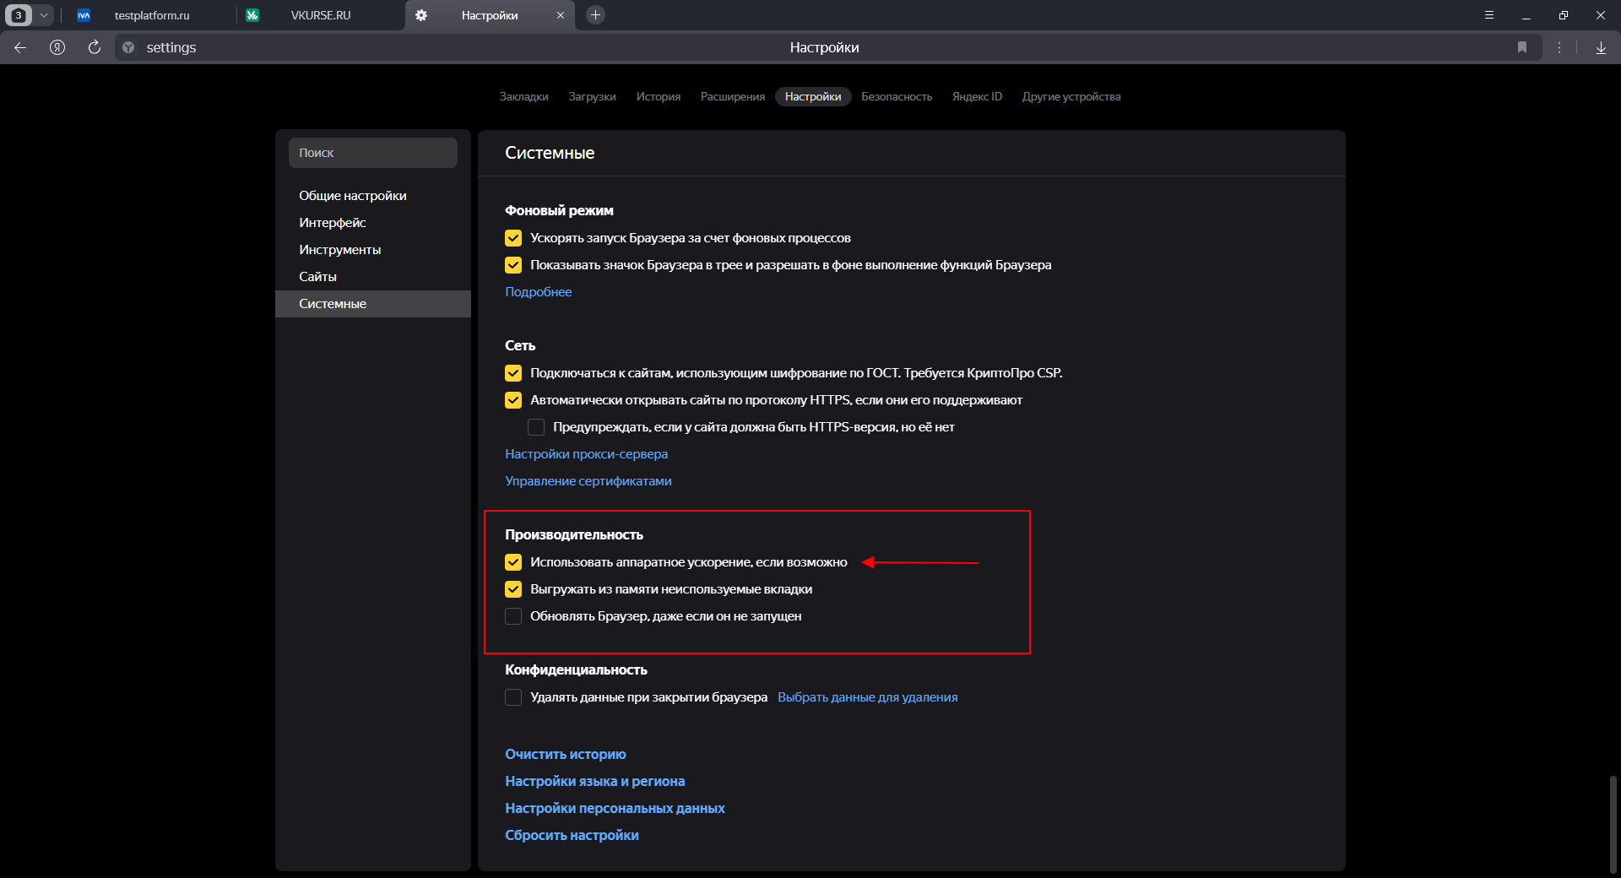Click the Сеть section title

click(520, 345)
